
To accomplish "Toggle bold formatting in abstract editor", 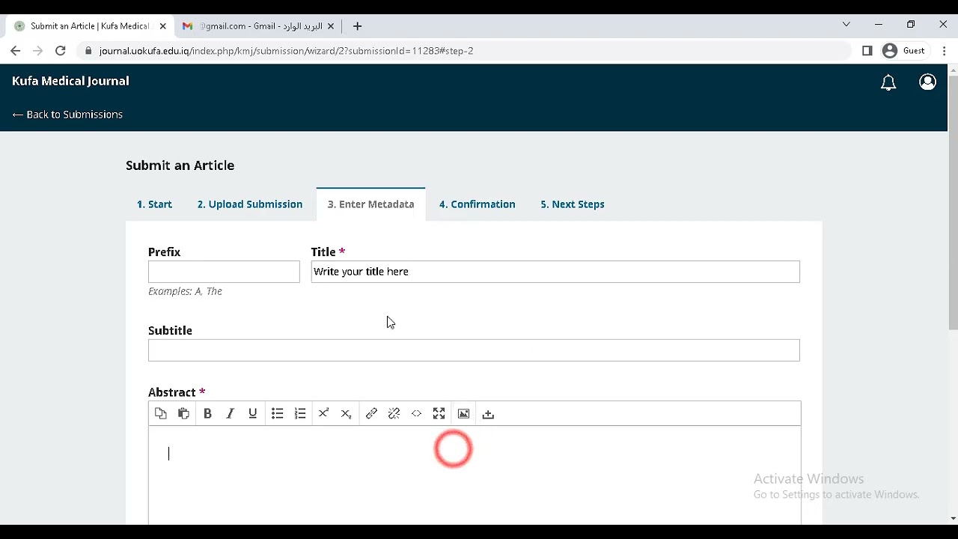I will [207, 414].
